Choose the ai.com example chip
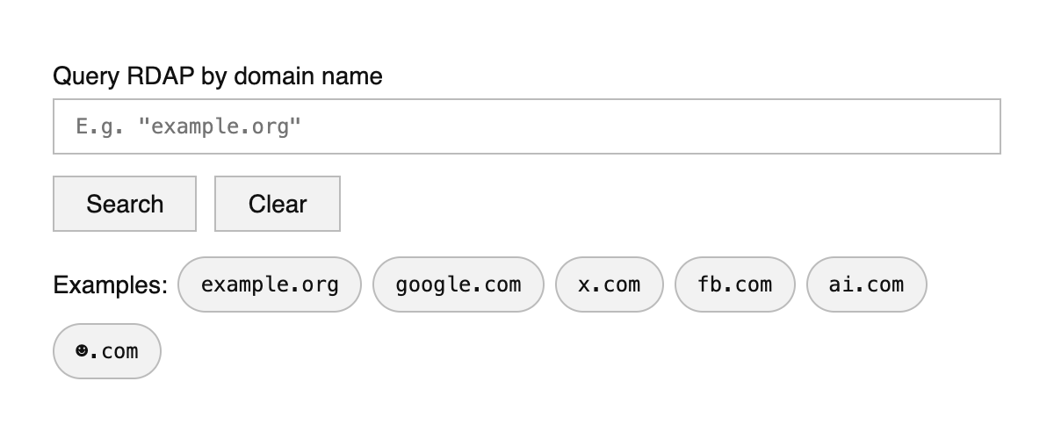This screenshot has width=1054, height=439. [866, 284]
